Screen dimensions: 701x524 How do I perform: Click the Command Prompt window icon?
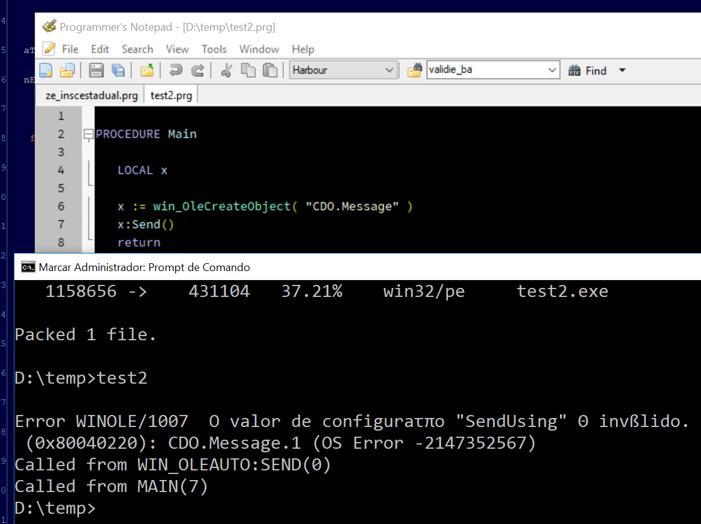coord(28,267)
